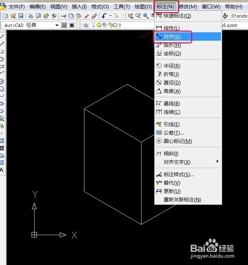Open the Layer Properties Manager icon
Image resolution: width=248 pixels, height=265 pixels.
coord(86,25)
